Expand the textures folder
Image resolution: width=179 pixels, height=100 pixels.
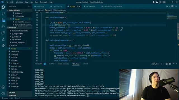pos(14,46)
